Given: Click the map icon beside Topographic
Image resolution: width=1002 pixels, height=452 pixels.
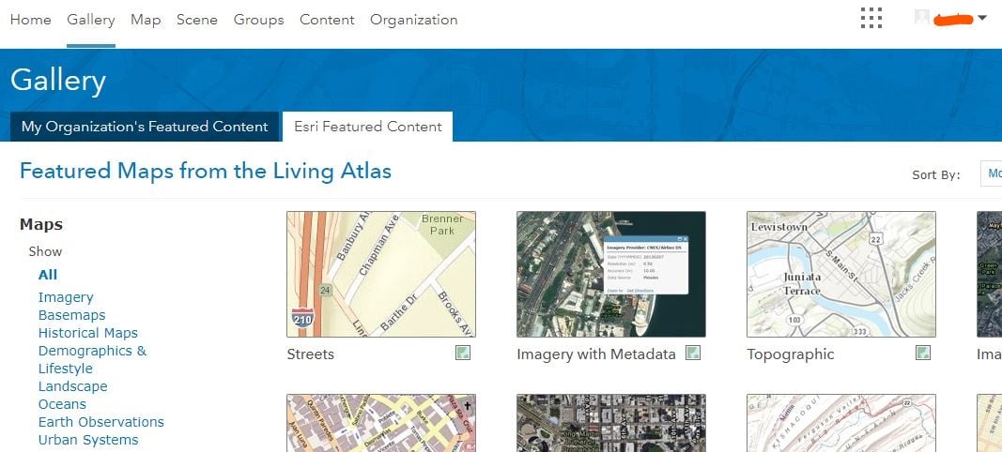Looking at the screenshot, I should point(923,353).
